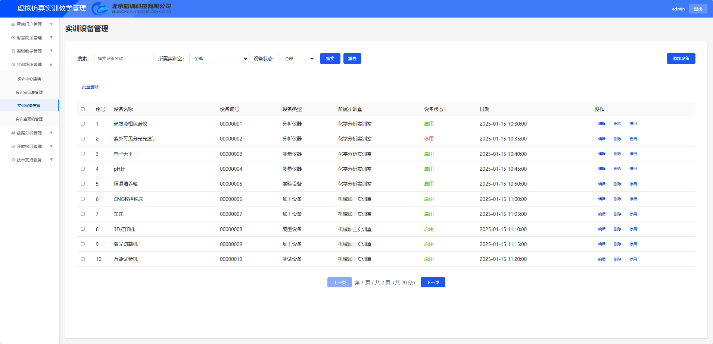Open the 设备状态 filter dropdown

pyautogui.click(x=297, y=59)
